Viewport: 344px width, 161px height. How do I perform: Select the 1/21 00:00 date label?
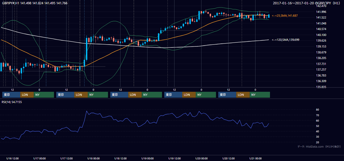(255, 158)
